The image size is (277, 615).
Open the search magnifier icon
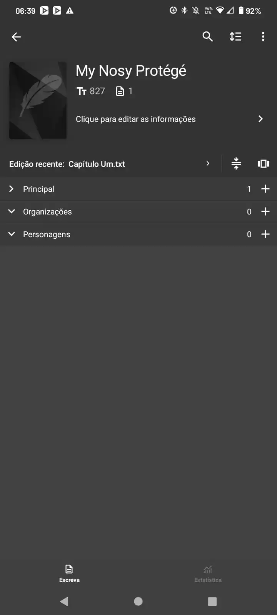tap(208, 37)
